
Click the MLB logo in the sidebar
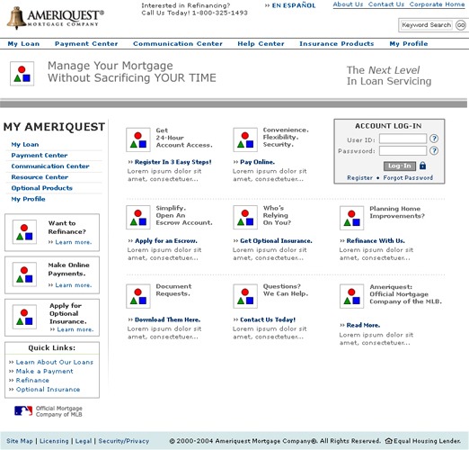pos(23,410)
